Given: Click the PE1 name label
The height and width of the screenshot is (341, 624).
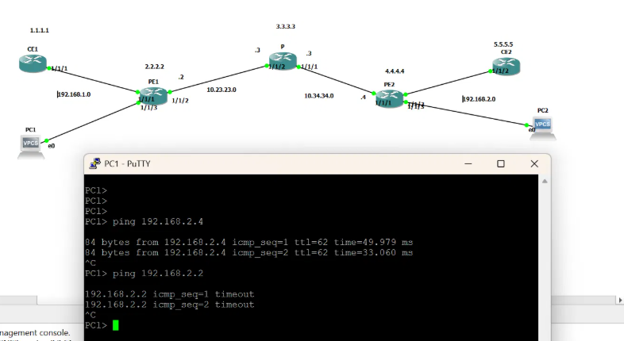Looking at the screenshot, I should pos(153,82).
